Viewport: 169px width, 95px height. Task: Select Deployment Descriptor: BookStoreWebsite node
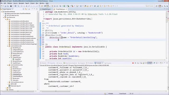18,13
